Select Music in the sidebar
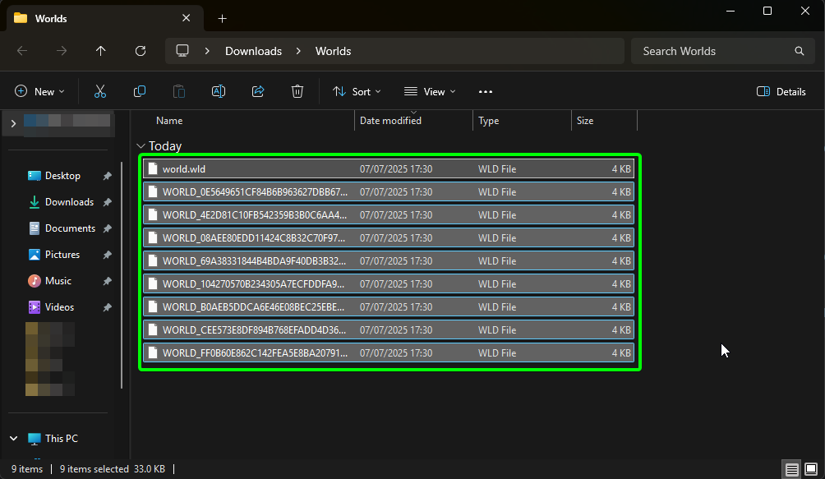Viewport: 825px width, 479px height. tap(58, 281)
